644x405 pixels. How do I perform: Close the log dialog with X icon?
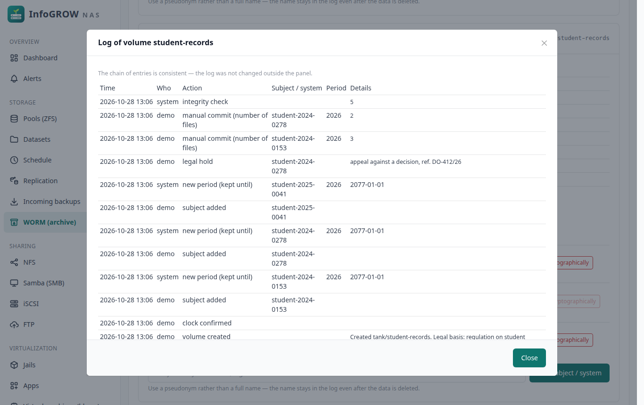[x=544, y=43]
